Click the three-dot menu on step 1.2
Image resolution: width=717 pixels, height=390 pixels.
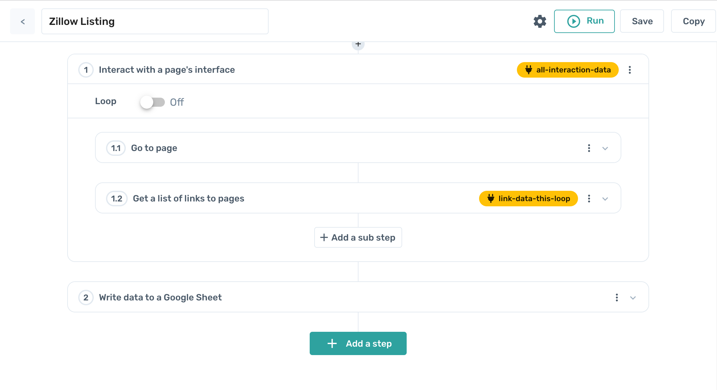coord(589,198)
